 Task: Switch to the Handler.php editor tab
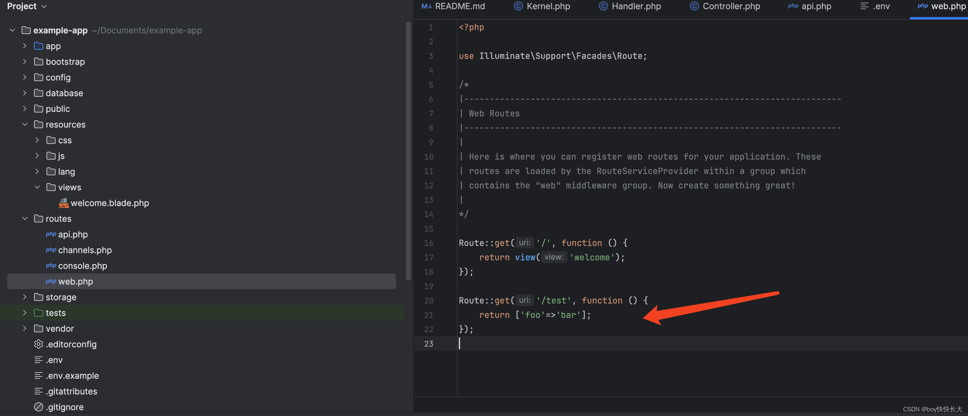click(x=630, y=7)
